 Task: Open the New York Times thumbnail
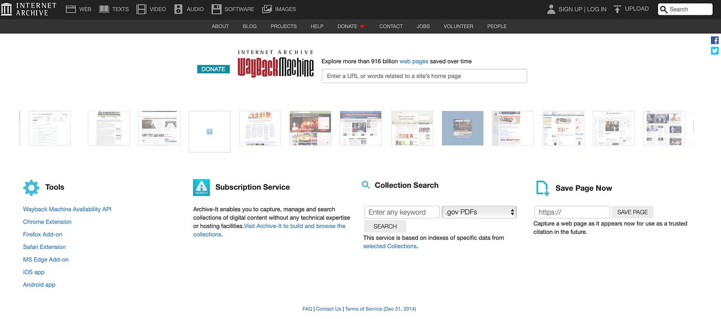coord(614,128)
